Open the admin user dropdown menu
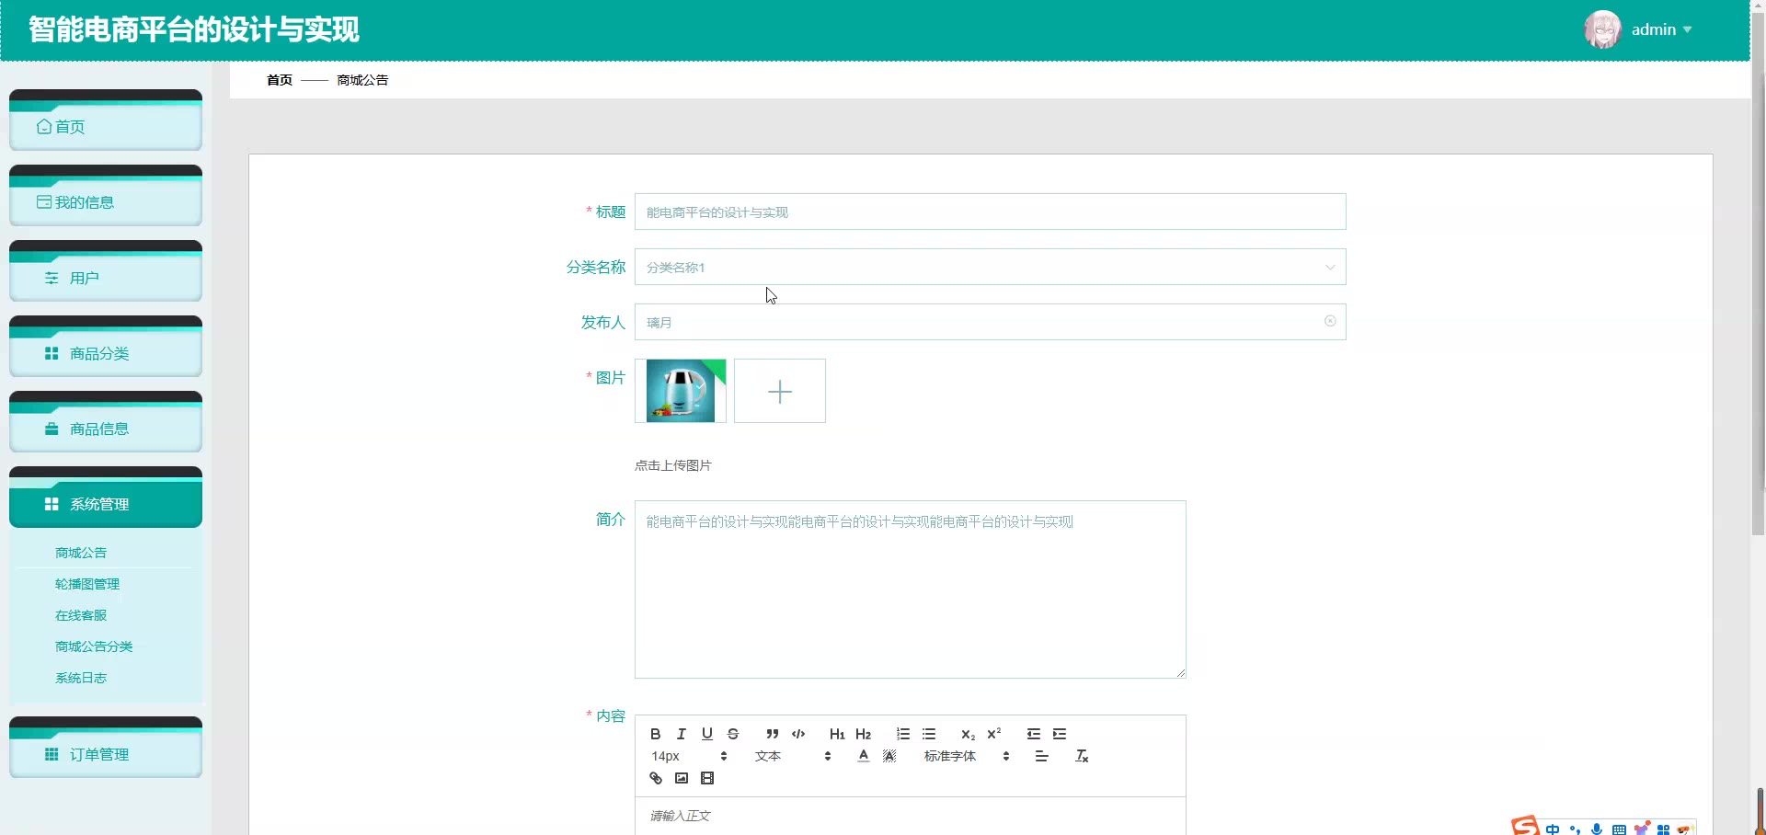Image resolution: width=1766 pixels, height=835 pixels. click(x=1662, y=29)
